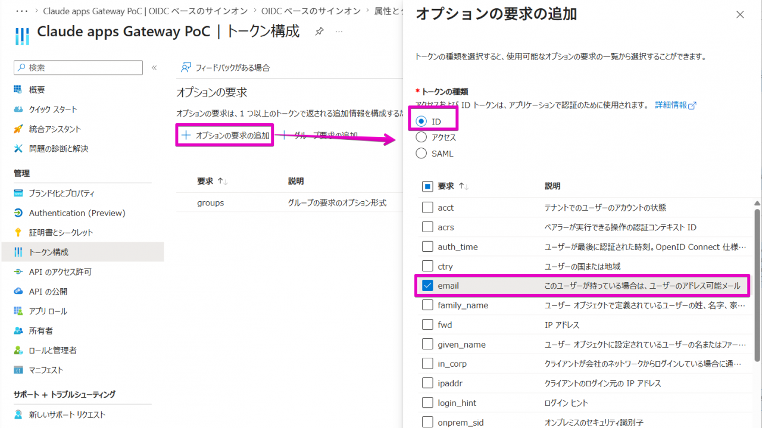Image resolution: width=762 pixels, height=428 pixels.
Task: Click the 検索 search field in sidebar
Action: pyautogui.click(x=78, y=68)
